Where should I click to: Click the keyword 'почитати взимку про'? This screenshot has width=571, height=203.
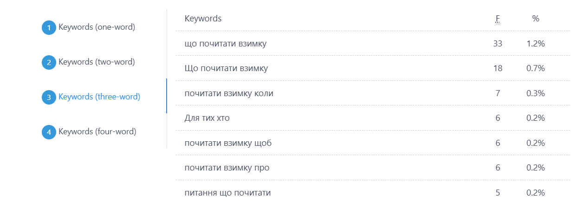click(227, 168)
